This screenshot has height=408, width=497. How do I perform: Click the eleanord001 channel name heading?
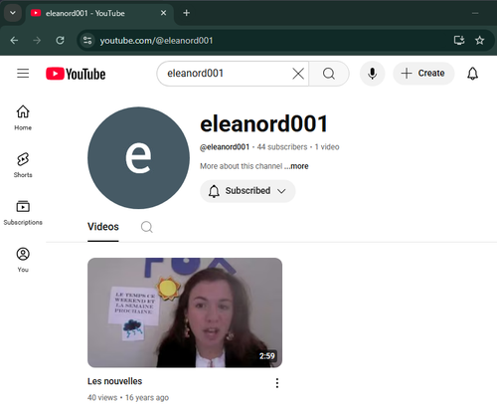coord(263,123)
